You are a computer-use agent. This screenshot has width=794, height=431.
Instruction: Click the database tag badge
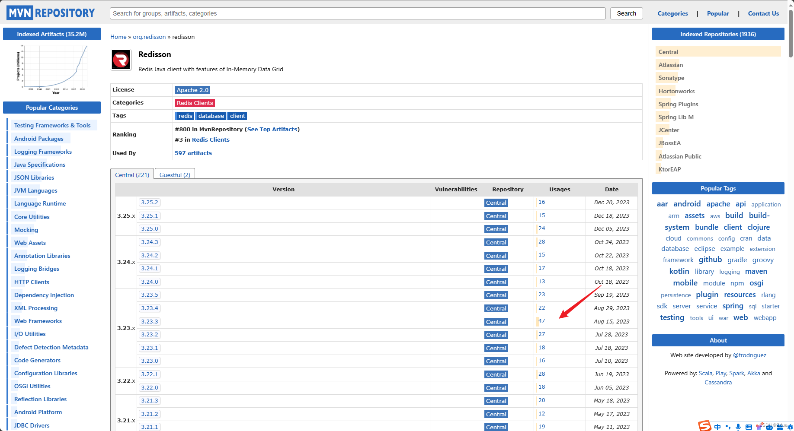point(211,116)
